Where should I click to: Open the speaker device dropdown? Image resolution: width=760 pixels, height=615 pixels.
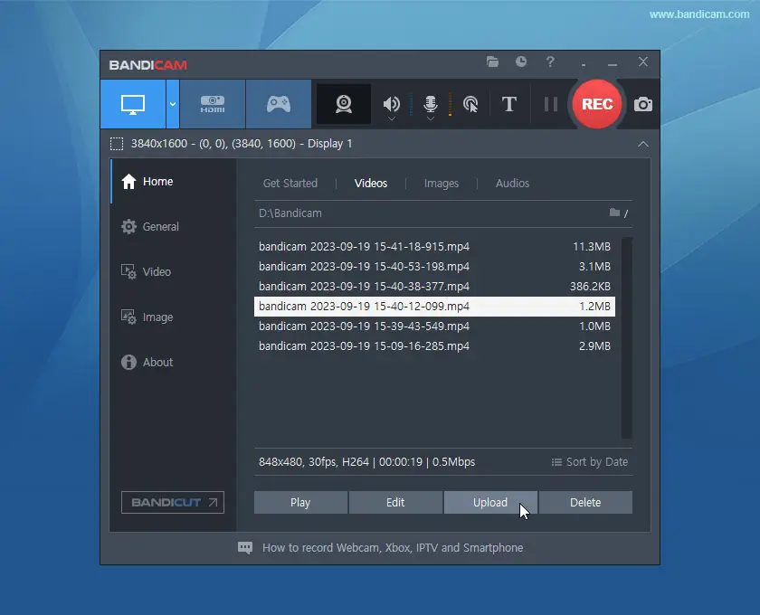pyautogui.click(x=390, y=117)
